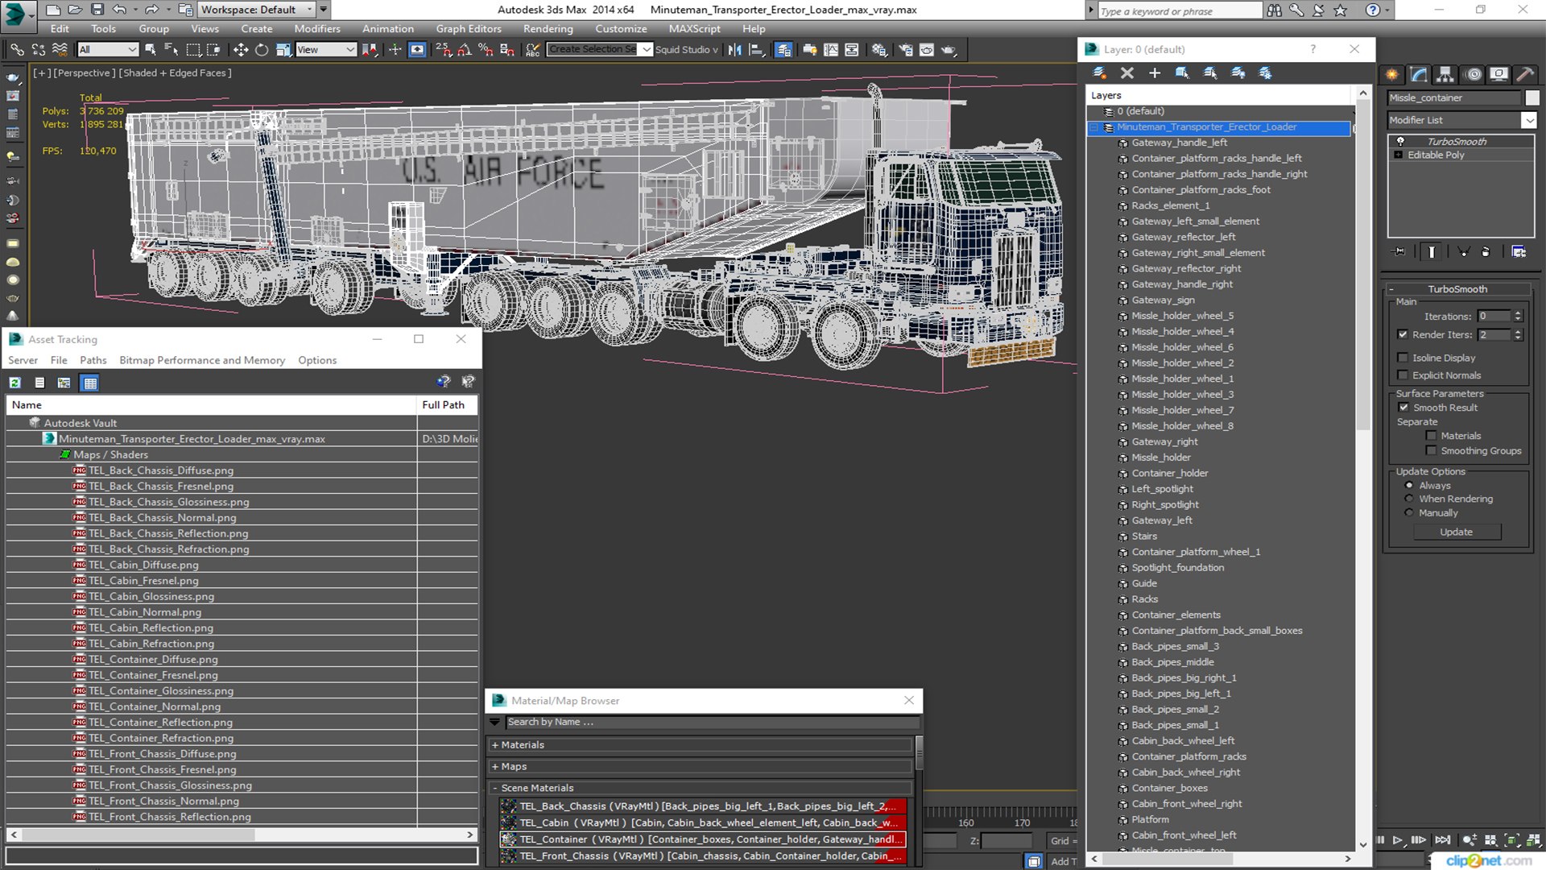
Task: Open the Display command panel tab
Action: (x=1498, y=74)
